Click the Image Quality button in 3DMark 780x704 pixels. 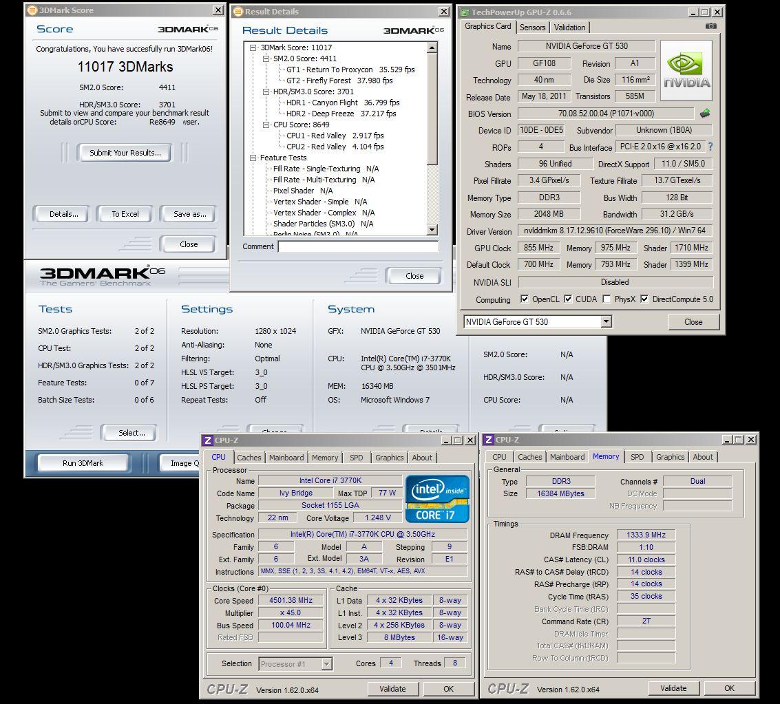(x=180, y=463)
